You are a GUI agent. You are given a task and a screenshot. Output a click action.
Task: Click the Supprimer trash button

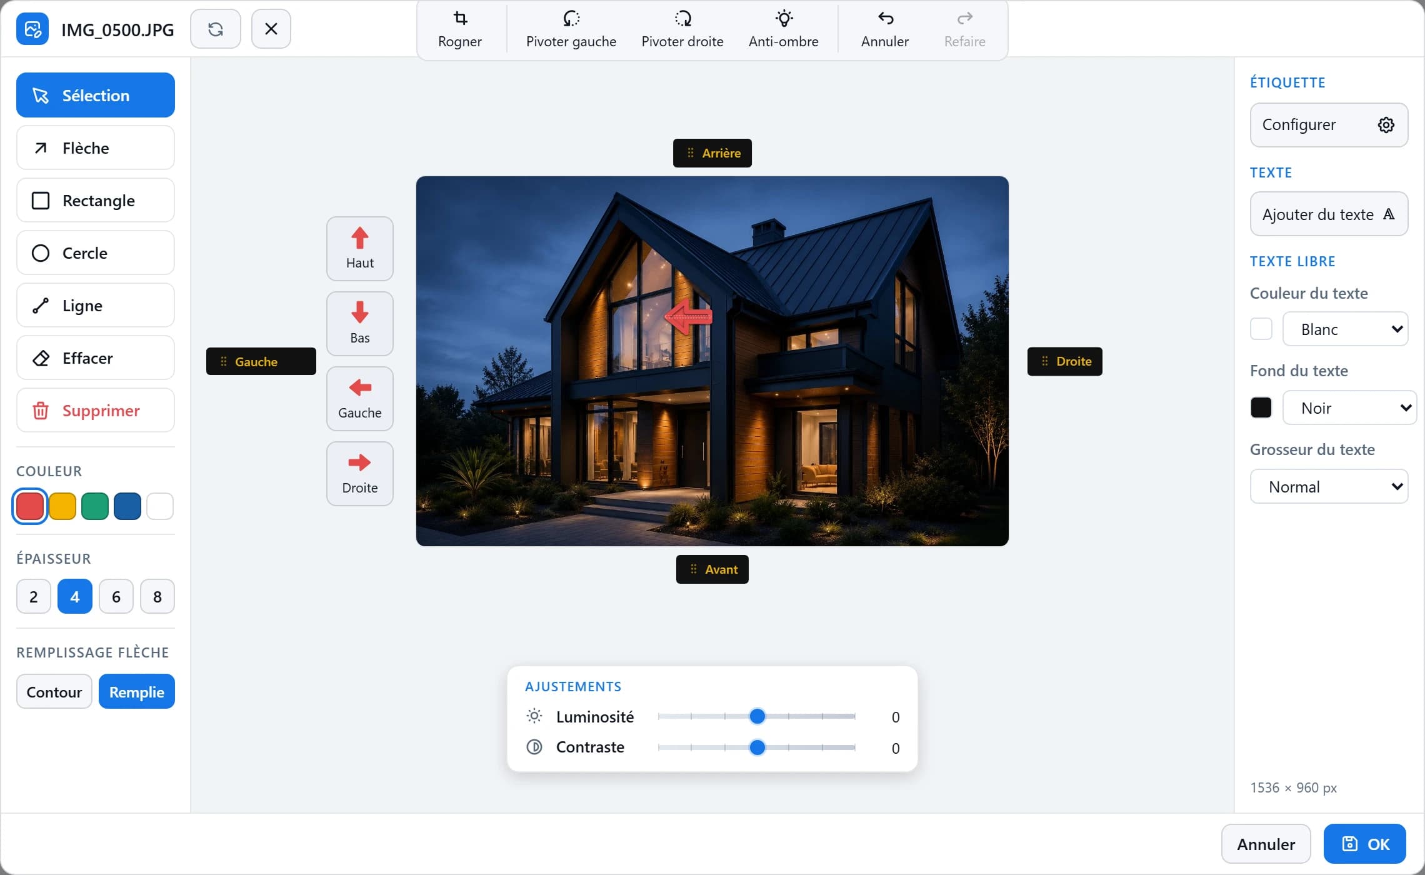[x=96, y=410]
